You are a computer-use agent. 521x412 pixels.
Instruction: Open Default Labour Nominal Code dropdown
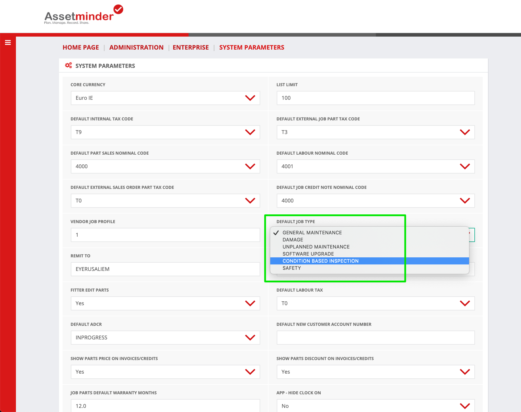(376, 166)
